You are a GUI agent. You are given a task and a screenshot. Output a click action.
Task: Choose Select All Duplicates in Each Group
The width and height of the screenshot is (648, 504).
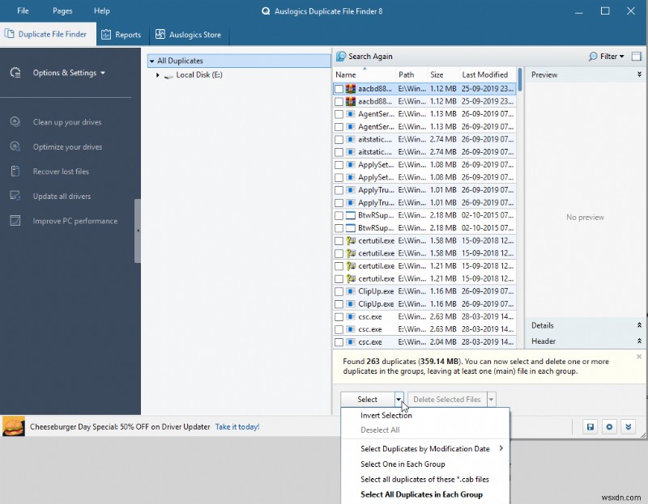424,494
